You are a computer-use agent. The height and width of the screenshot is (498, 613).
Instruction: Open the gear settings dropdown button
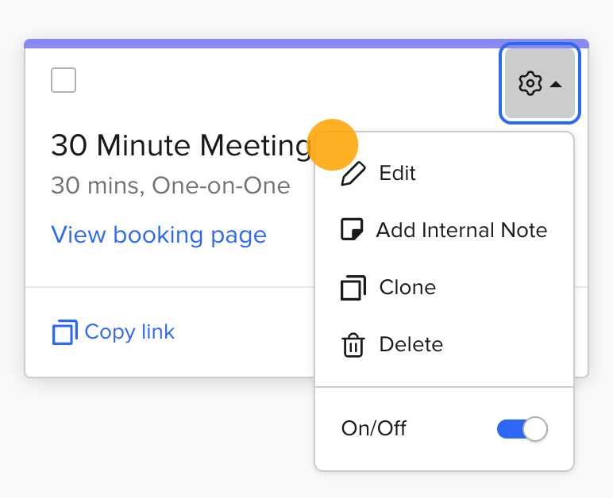point(540,83)
